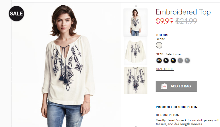220x127 pixels.
Task: Select size M
Action: (173, 60)
